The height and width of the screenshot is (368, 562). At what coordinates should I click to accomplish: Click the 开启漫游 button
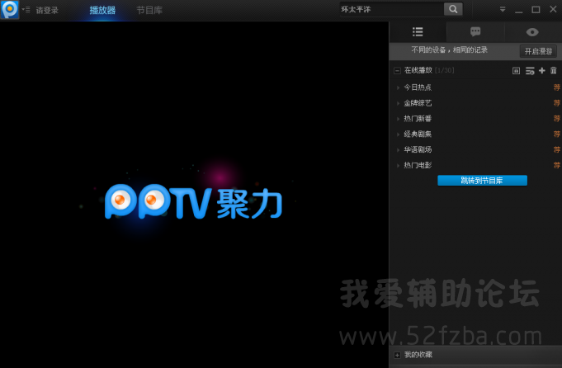(x=538, y=51)
